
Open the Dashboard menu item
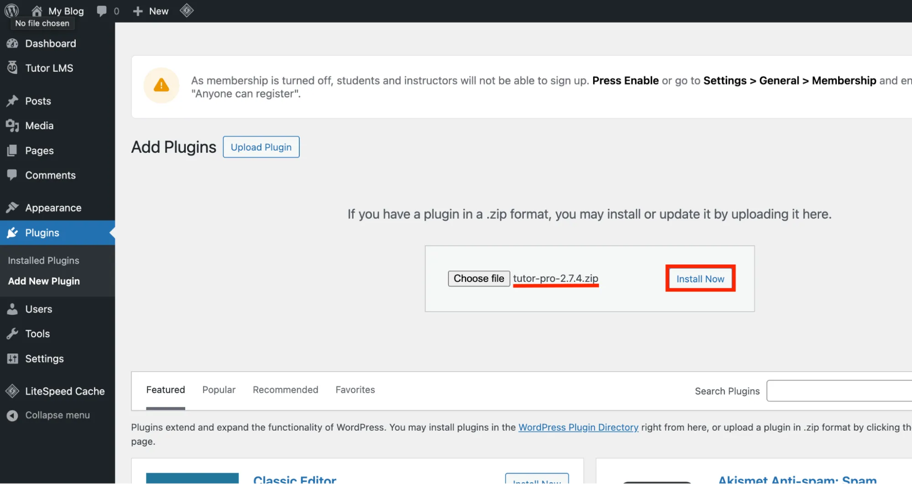pyautogui.click(x=51, y=43)
